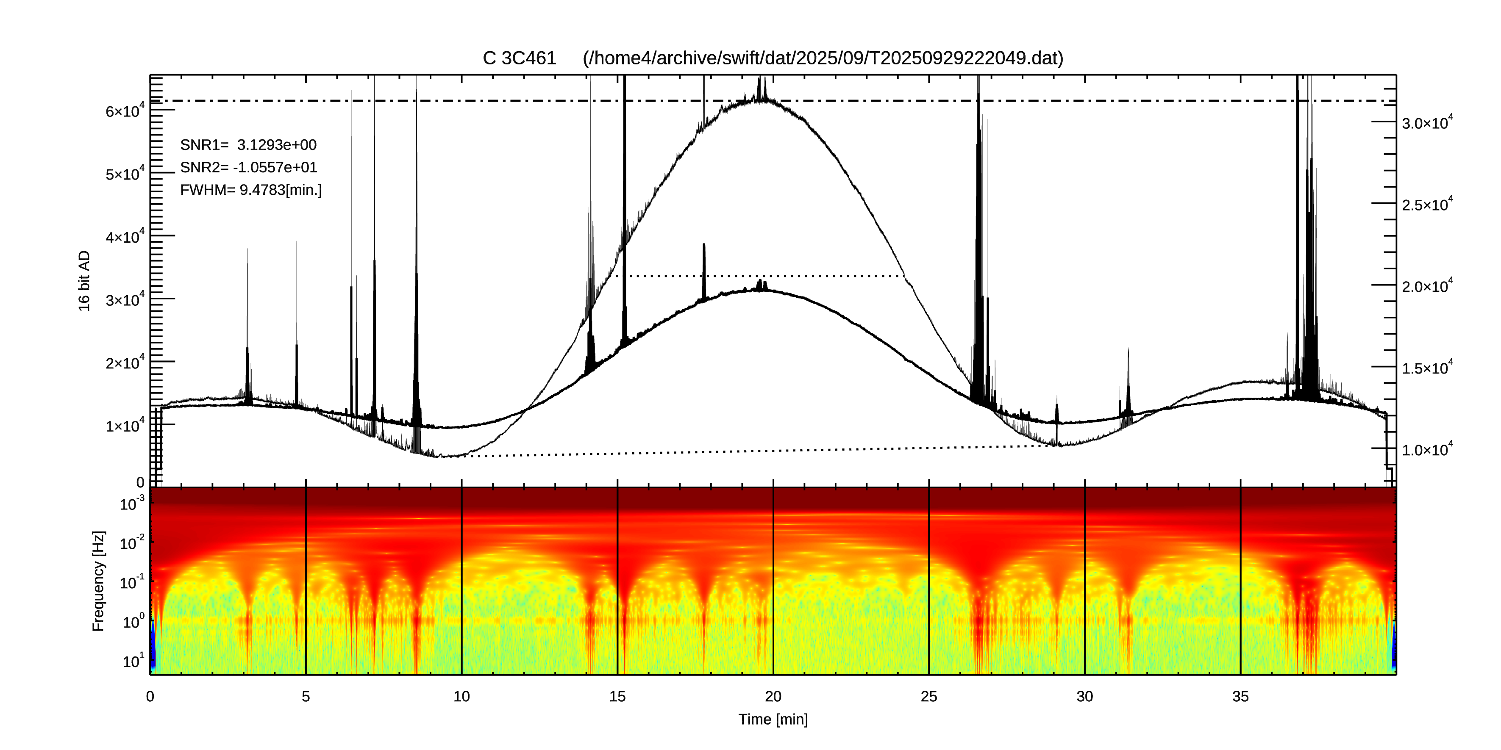Click the 6×10^4 left axis label

click(x=124, y=111)
